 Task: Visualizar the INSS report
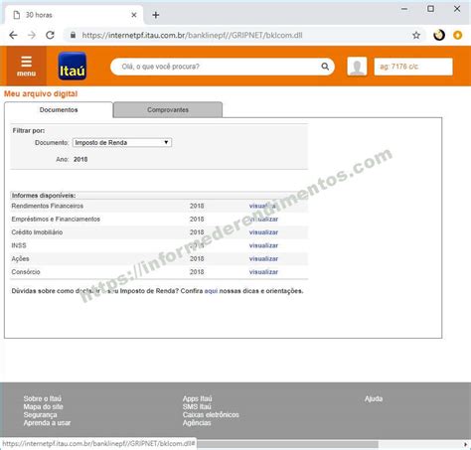(263, 245)
